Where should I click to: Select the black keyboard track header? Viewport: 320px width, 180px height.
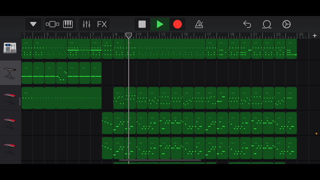[10, 73]
